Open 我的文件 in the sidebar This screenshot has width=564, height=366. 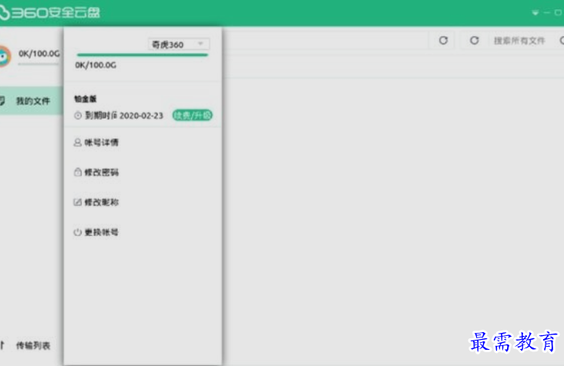click(x=32, y=101)
